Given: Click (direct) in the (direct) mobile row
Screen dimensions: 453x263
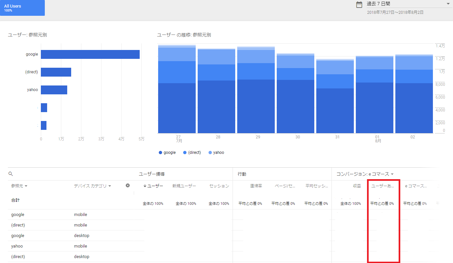Looking at the screenshot, I should pyautogui.click(x=18, y=225).
